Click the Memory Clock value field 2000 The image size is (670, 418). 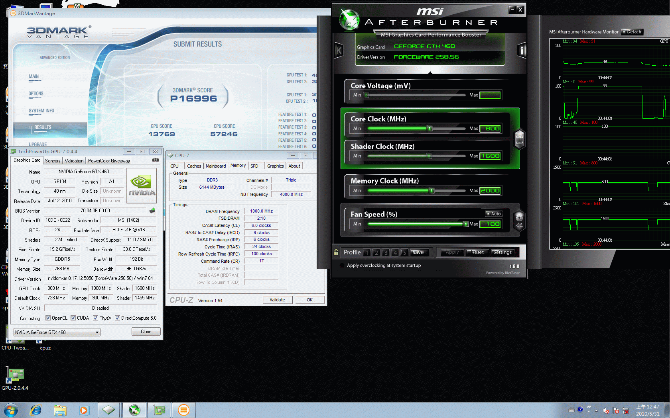tap(490, 191)
